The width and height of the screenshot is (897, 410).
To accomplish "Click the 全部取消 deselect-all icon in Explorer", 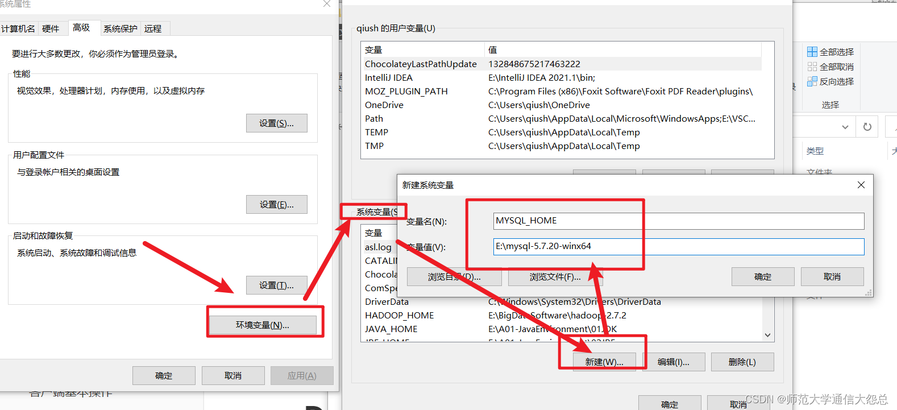I will tap(812, 67).
